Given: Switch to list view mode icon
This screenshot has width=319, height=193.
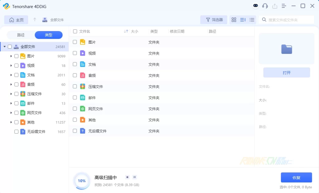Looking at the screenshot, I should pos(252,20).
